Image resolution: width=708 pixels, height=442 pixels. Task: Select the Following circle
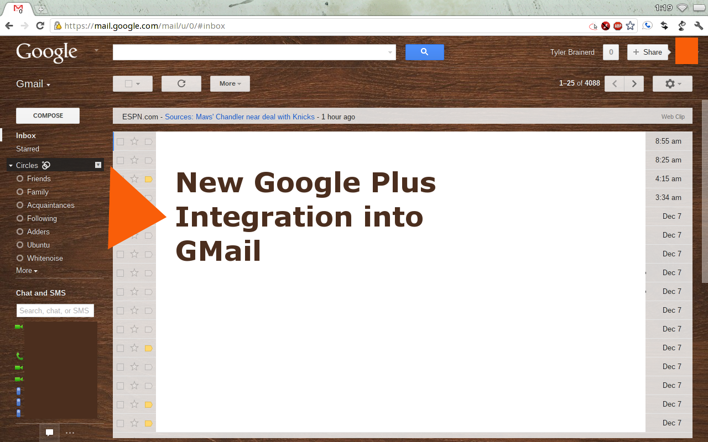42,218
